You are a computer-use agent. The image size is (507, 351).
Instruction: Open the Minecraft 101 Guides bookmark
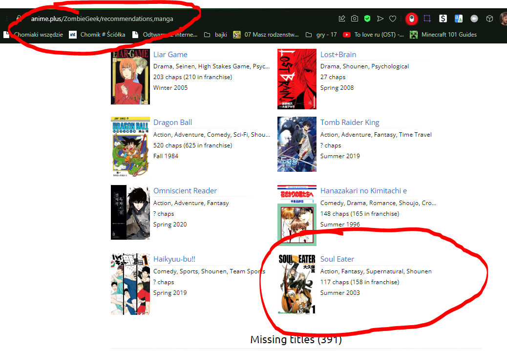click(x=444, y=35)
